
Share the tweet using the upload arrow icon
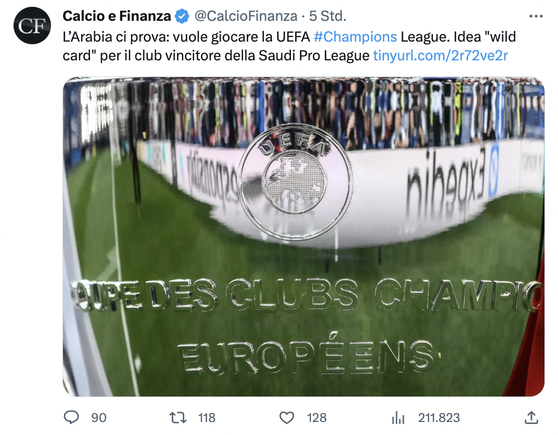coord(531,418)
